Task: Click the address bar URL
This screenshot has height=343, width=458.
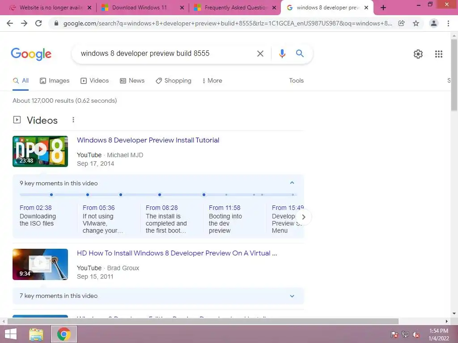Action: click(x=228, y=23)
